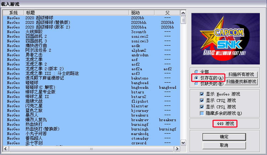Select the 暴烈人 row
This screenshot has height=155, width=267.
[91, 115]
